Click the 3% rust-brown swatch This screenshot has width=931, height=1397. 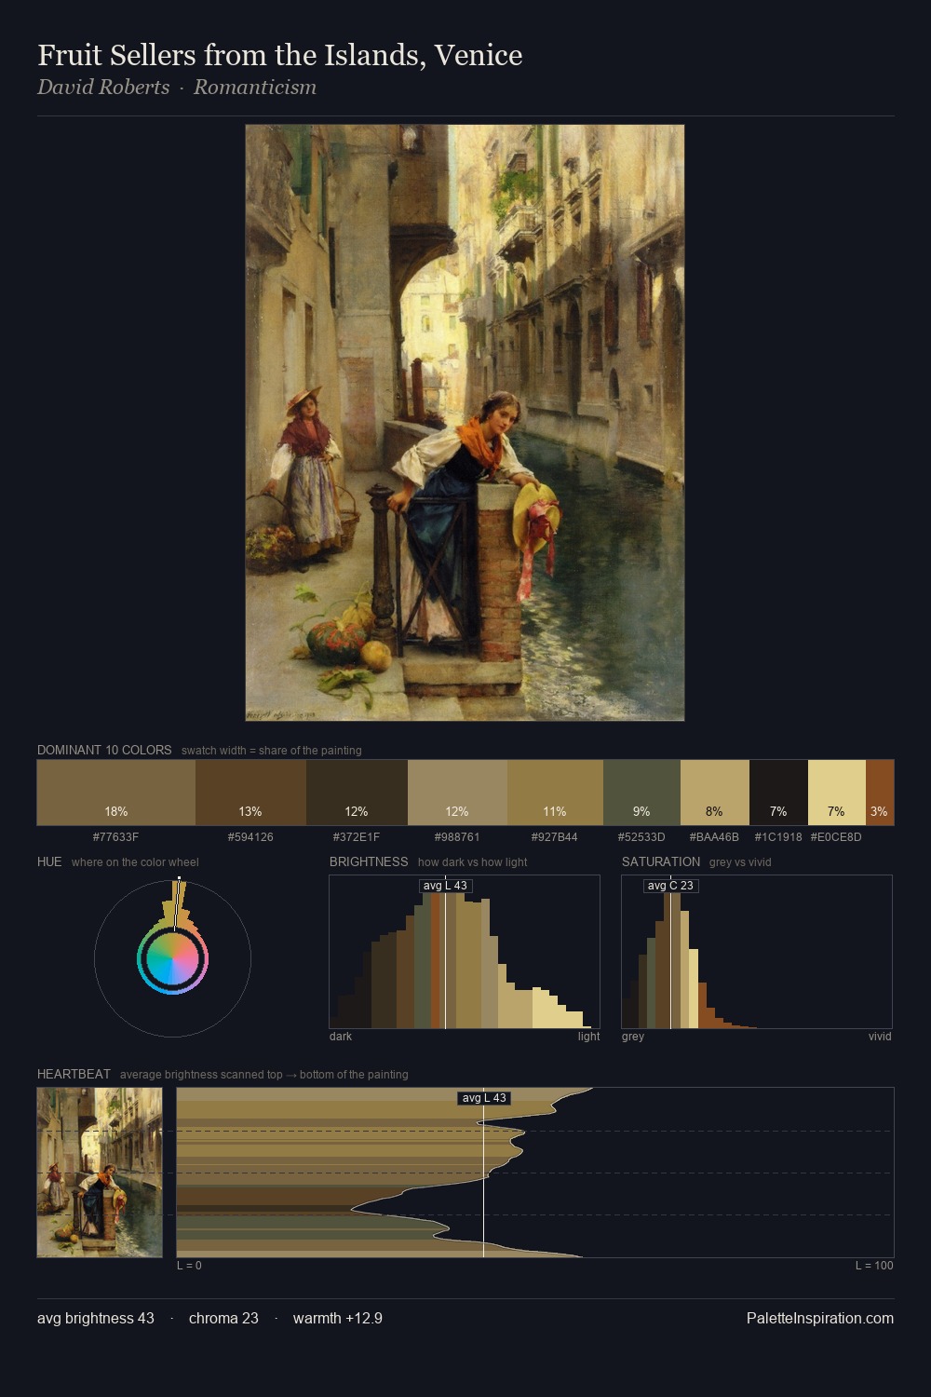pos(880,793)
